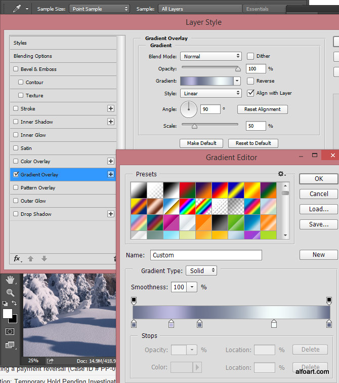Viewport: 339px width, 383px height.
Task: Open the gradient presets gear menu
Action: pyautogui.click(x=281, y=174)
